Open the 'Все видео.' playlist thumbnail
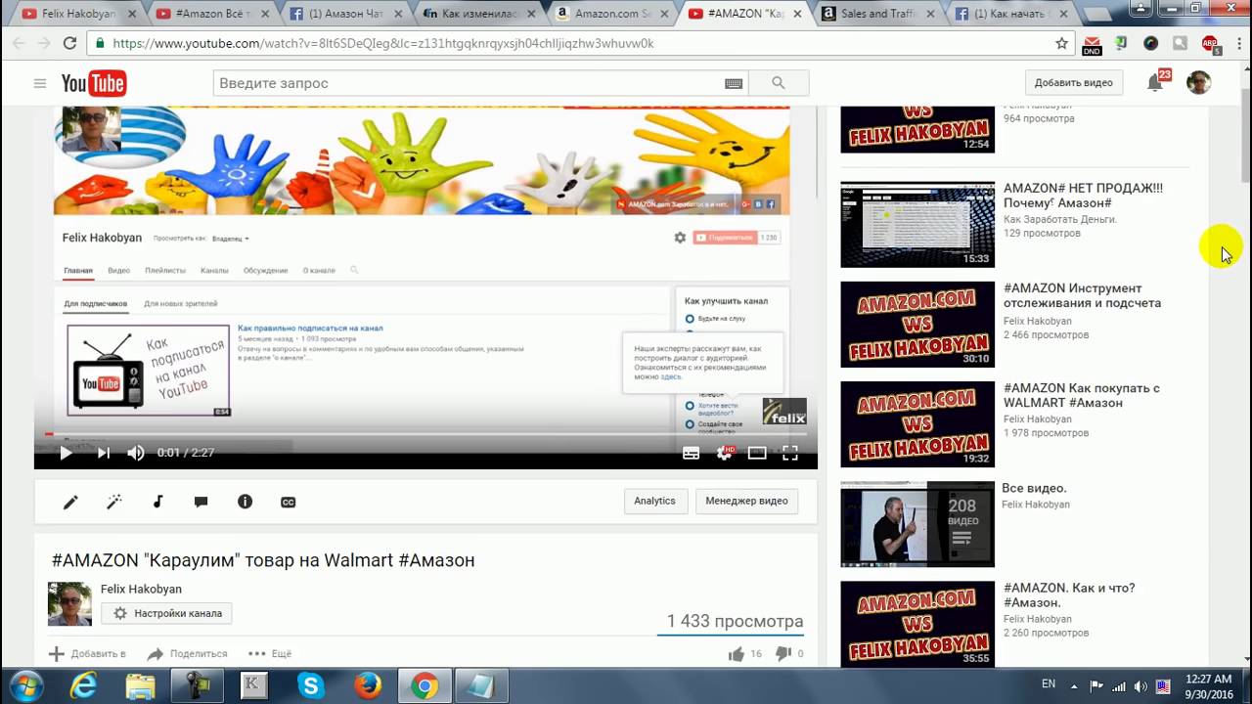 pos(917,524)
